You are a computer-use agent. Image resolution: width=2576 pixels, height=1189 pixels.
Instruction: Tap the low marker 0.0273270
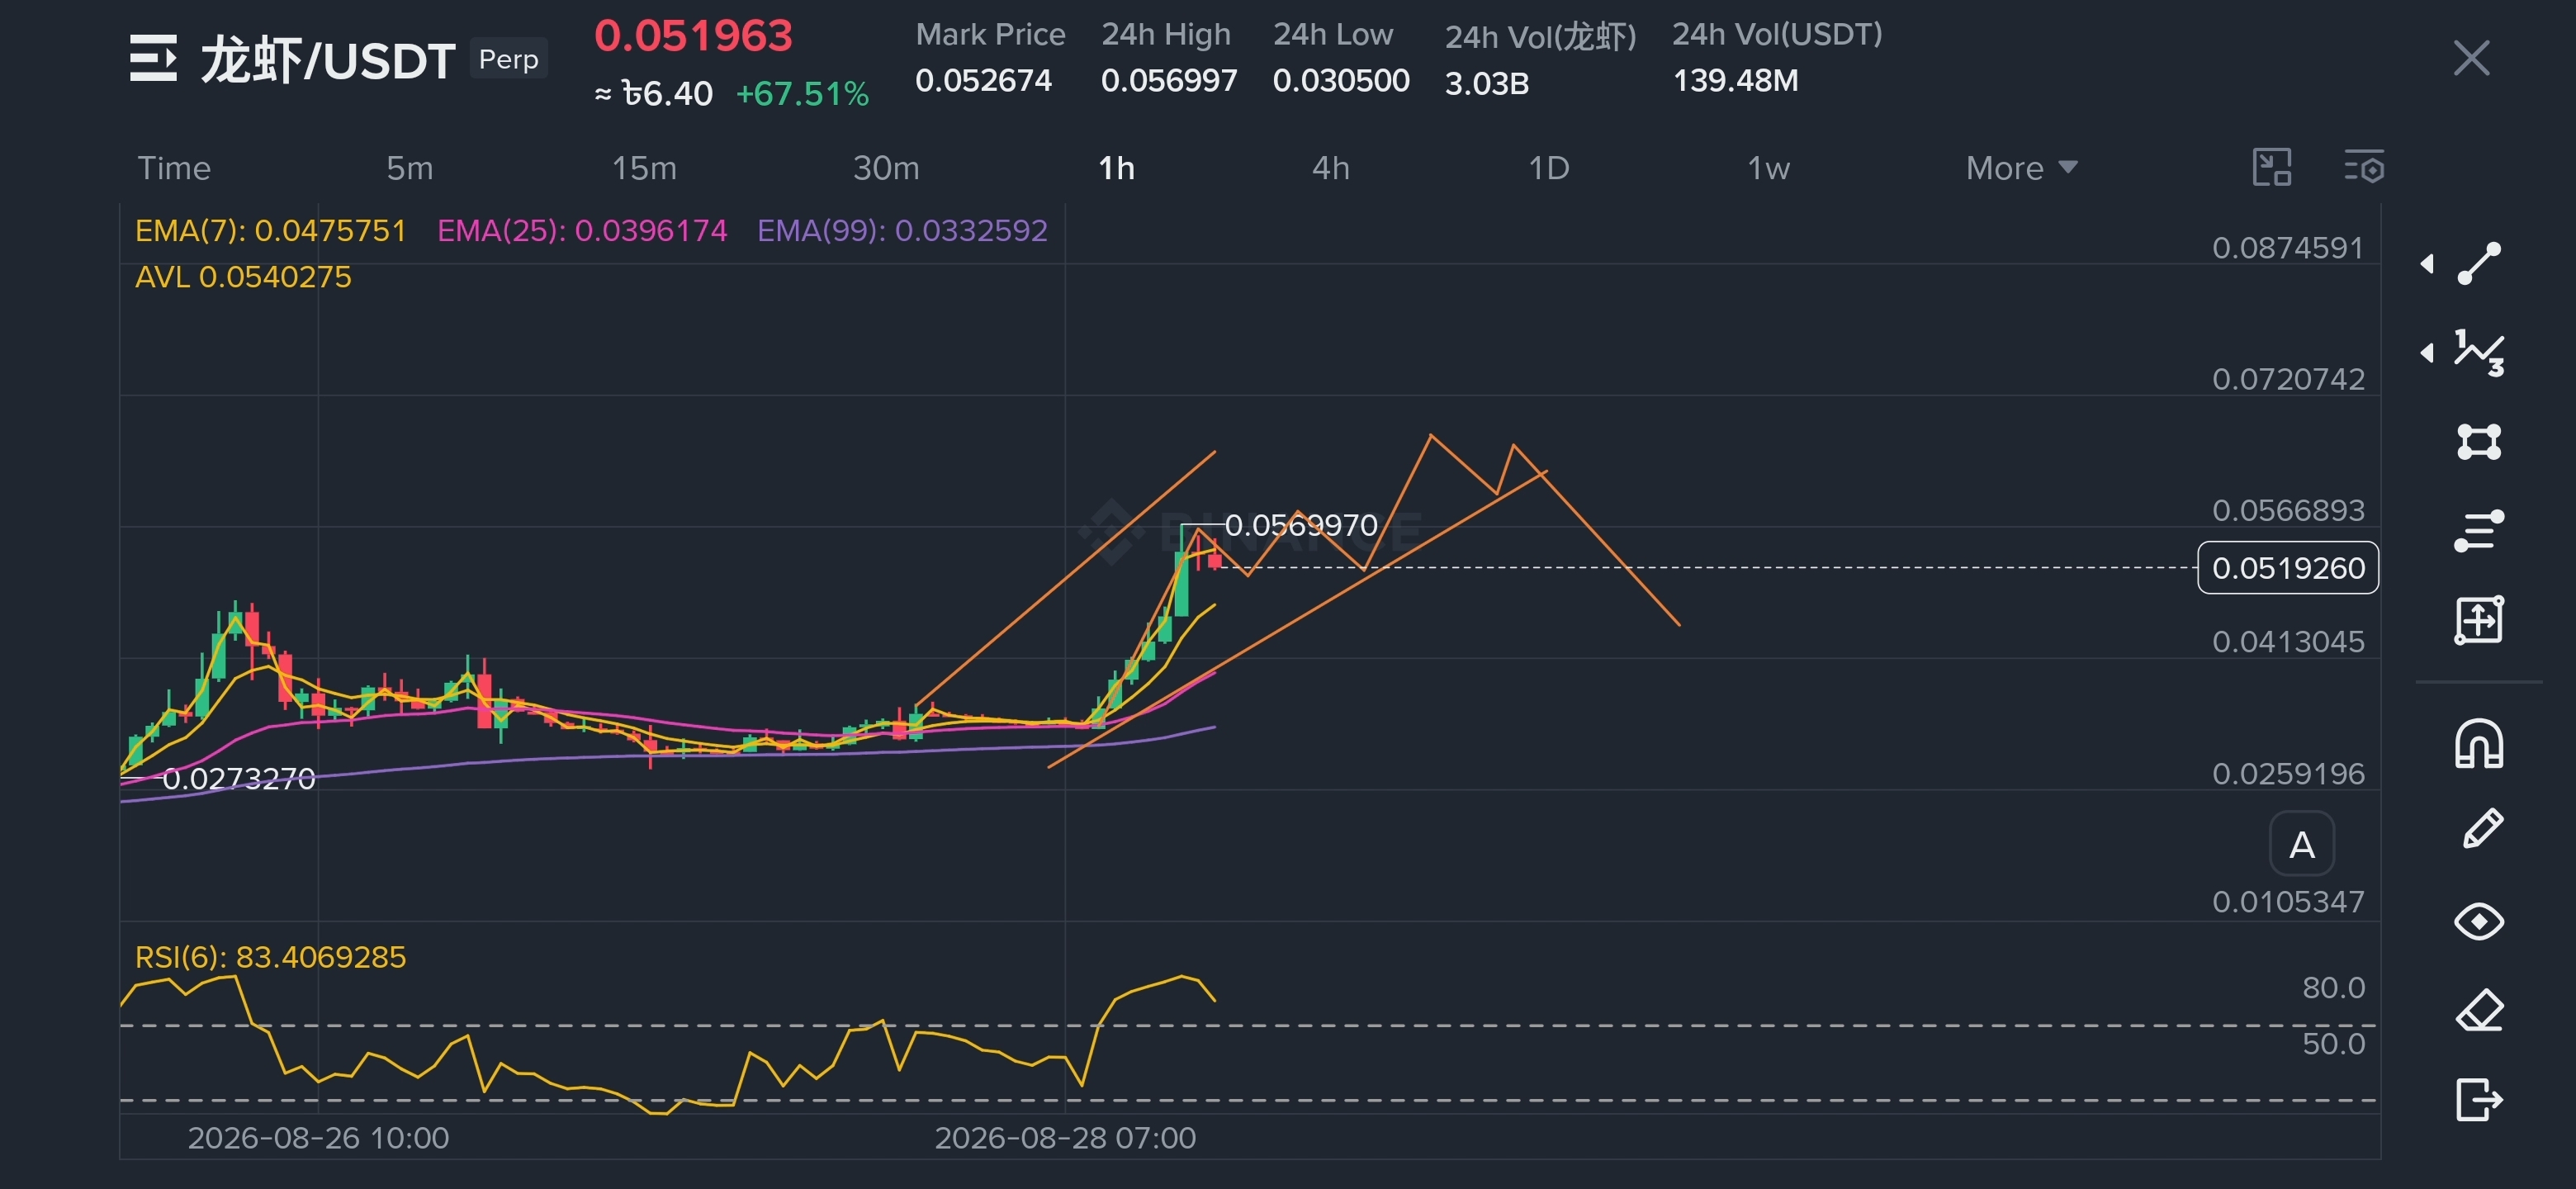[239, 778]
